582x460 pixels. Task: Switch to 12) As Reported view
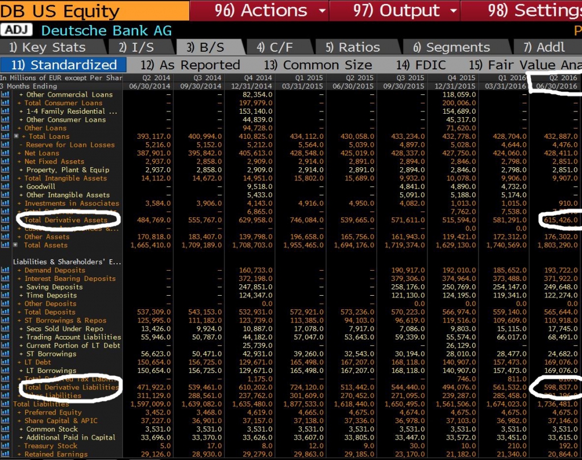point(190,65)
